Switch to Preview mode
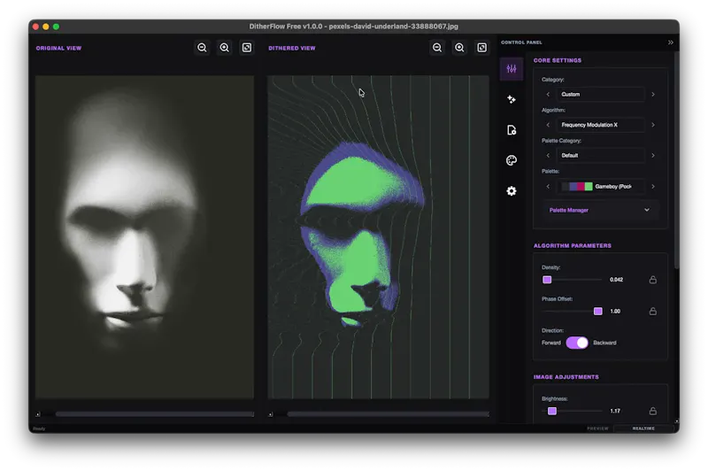 pyautogui.click(x=598, y=429)
